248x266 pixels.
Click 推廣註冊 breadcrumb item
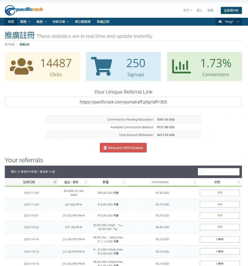[24, 45]
